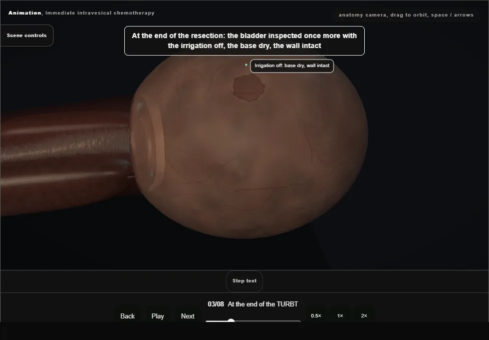
Task: Click the timeline progress slider handle
Action: pos(231,321)
